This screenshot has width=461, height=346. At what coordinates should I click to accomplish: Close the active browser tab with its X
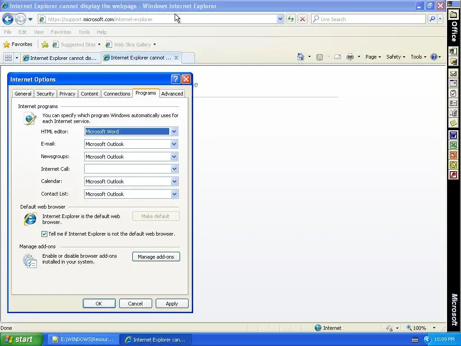176,58
